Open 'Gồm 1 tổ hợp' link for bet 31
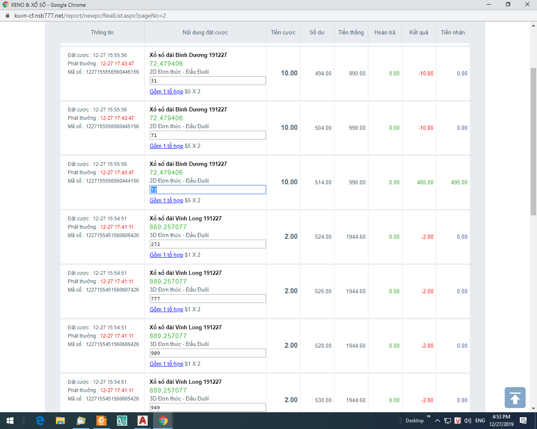Screen dimensions: 537x429 (167, 91)
